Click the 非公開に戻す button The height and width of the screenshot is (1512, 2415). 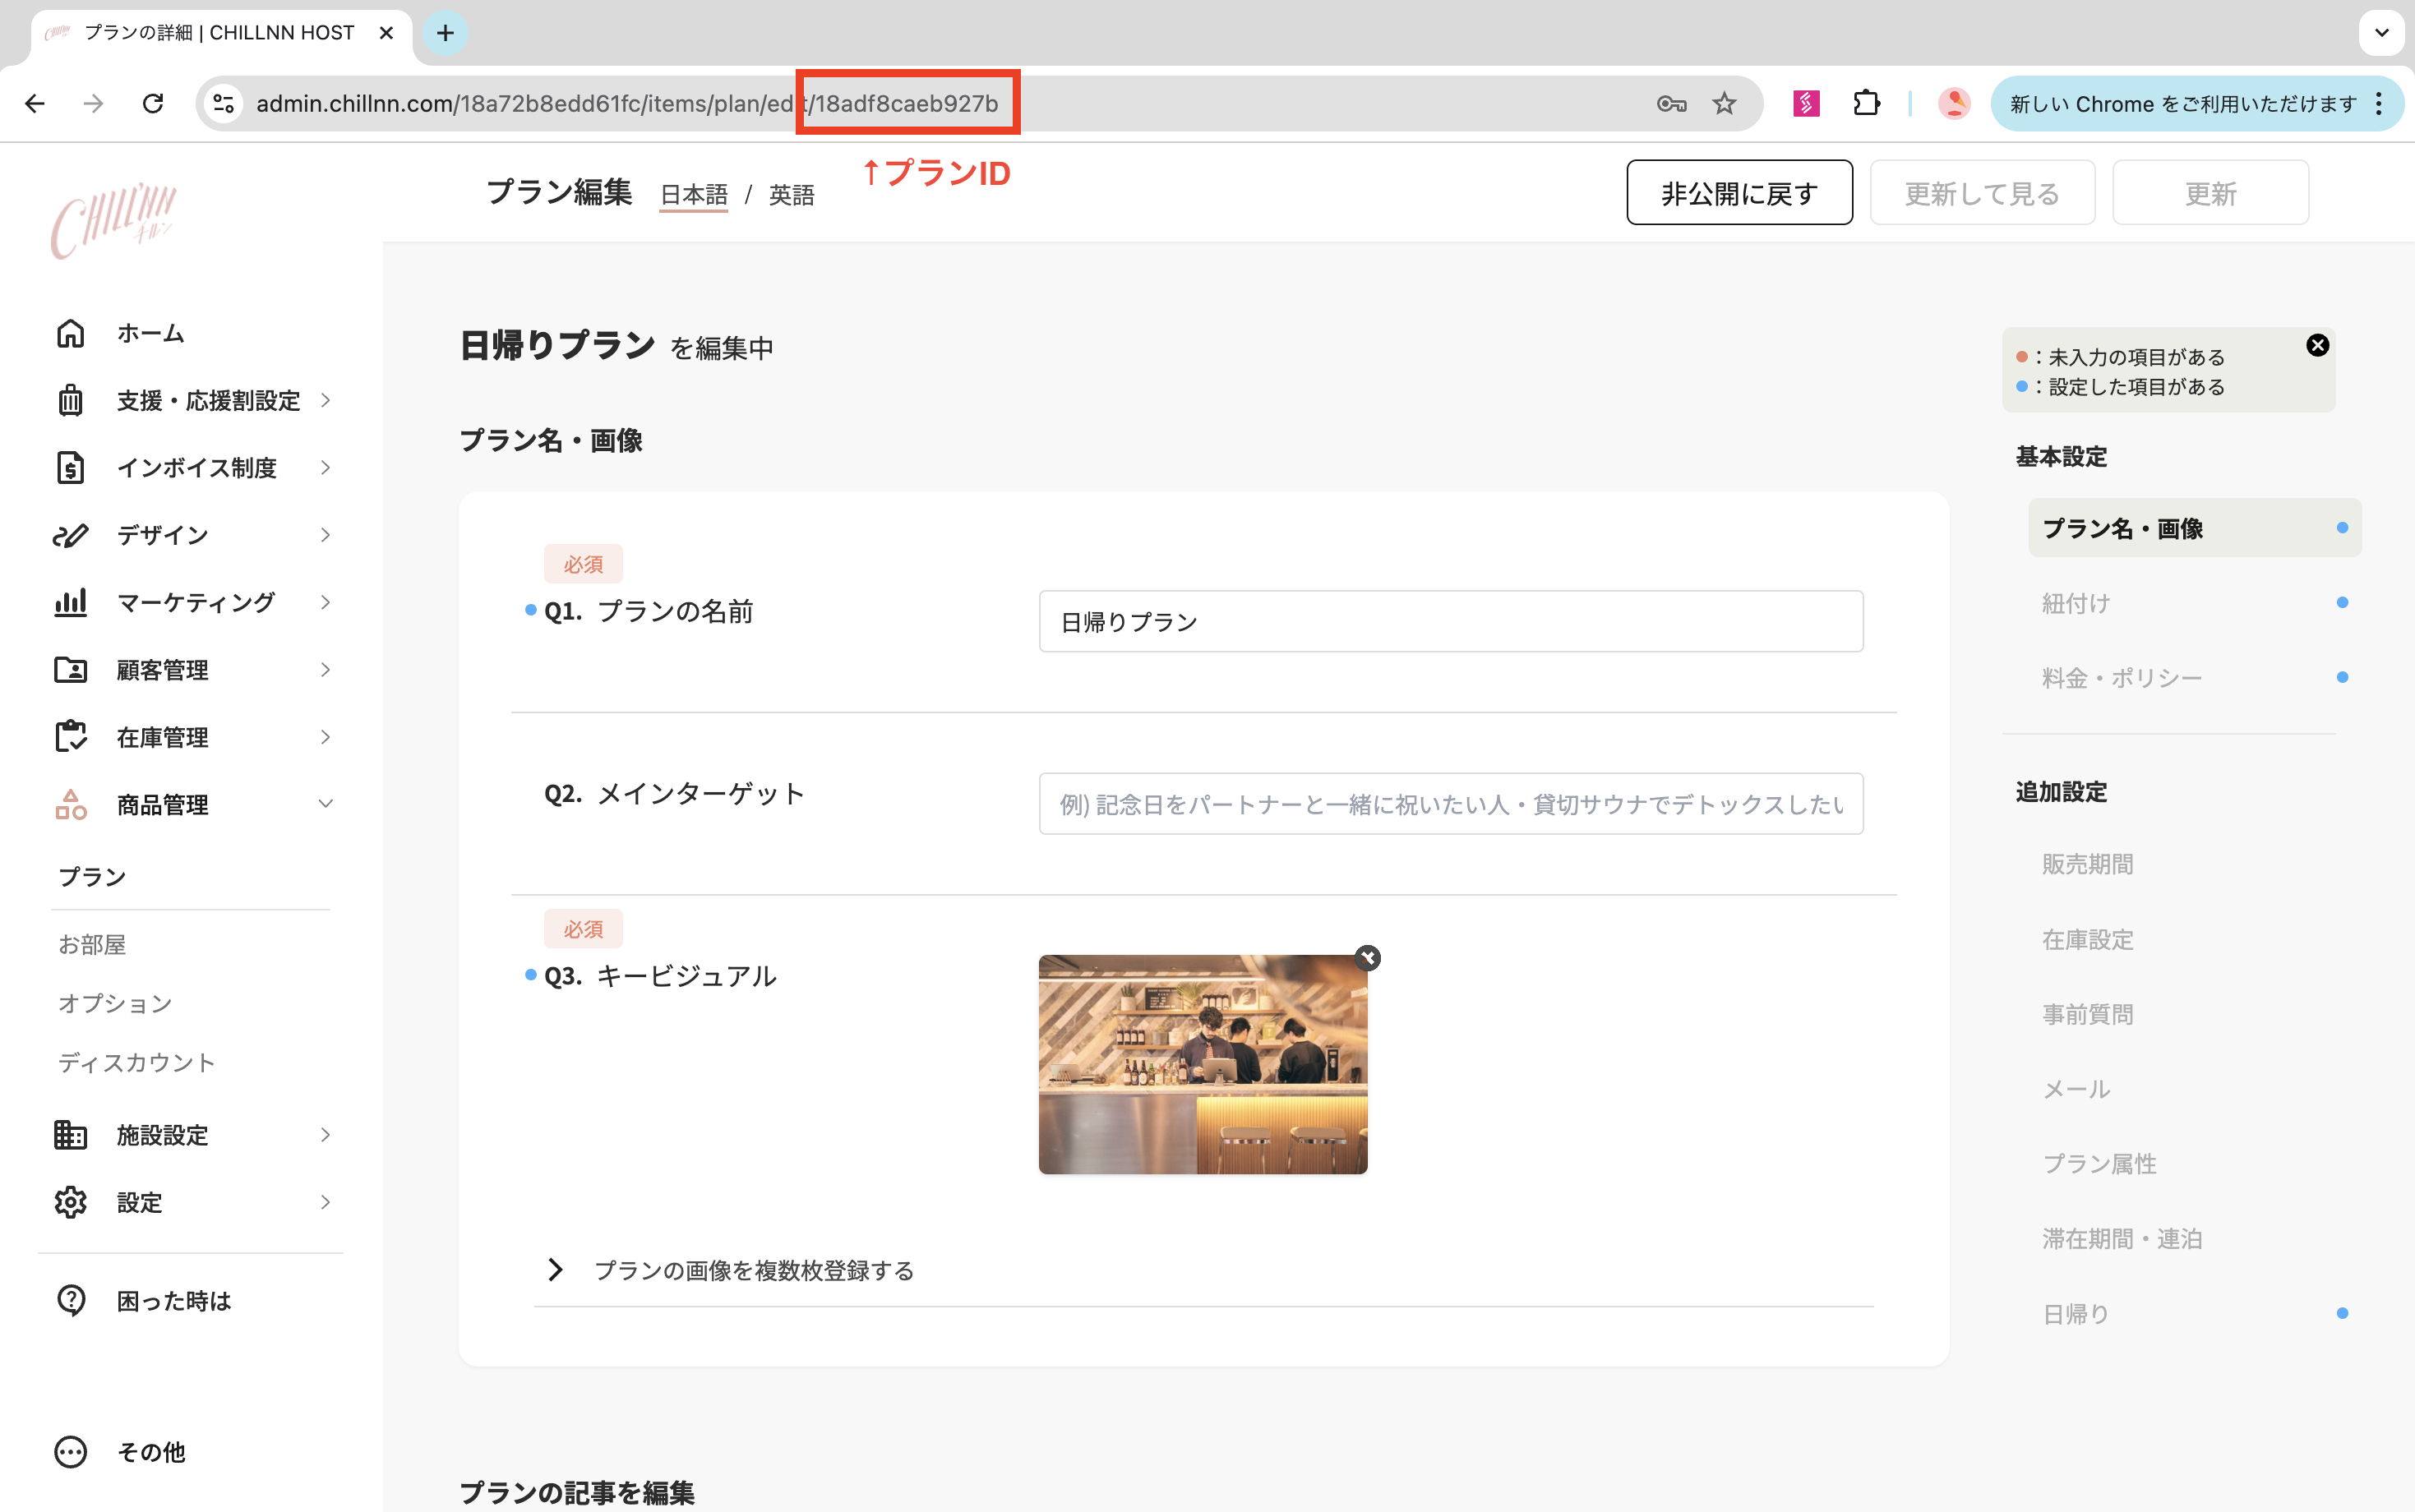1739,192
